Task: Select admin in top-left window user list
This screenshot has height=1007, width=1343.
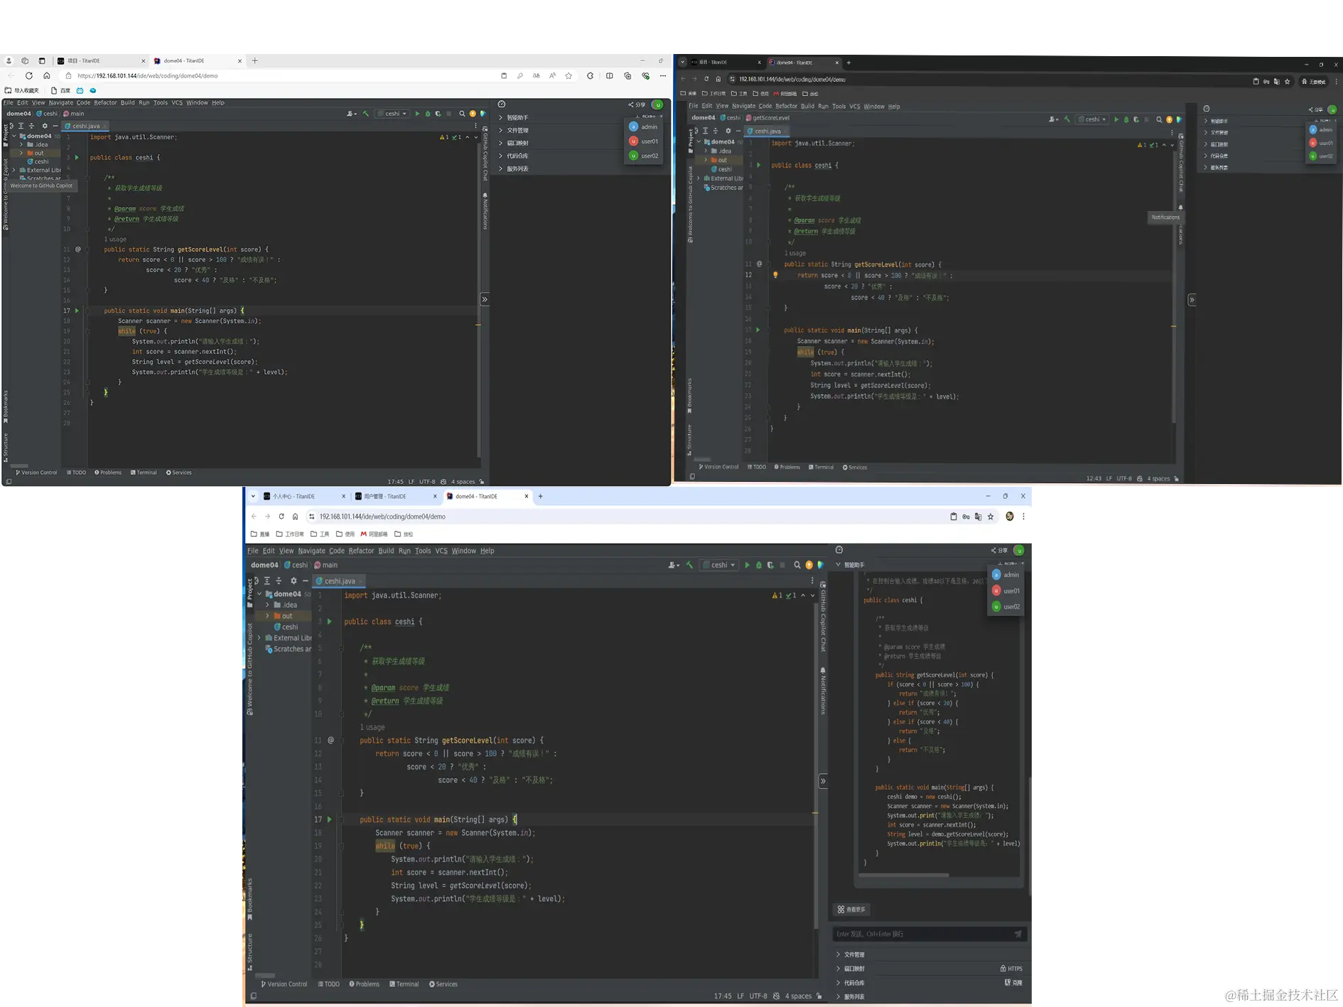Action: coord(643,126)
